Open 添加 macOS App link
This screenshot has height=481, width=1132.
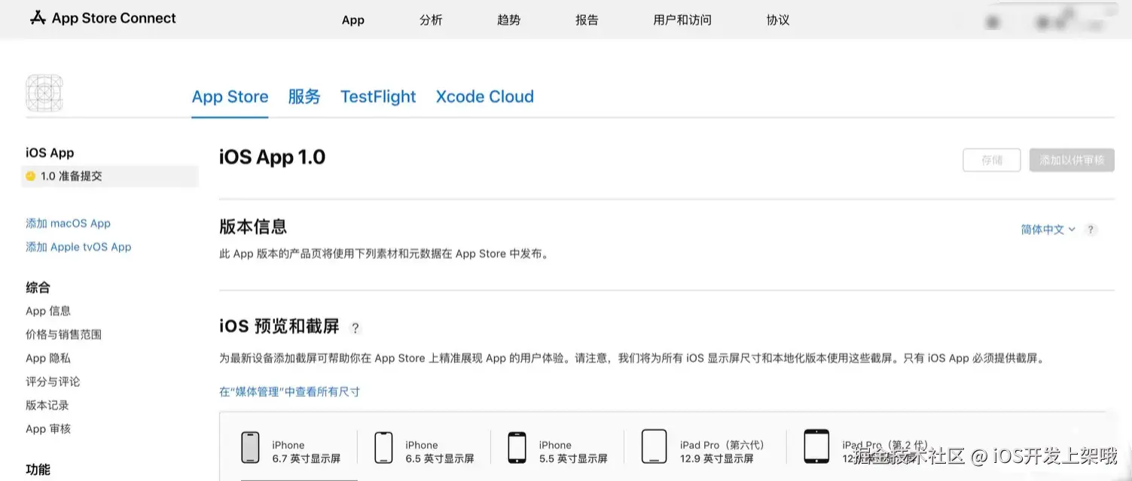tap(68, 223)
